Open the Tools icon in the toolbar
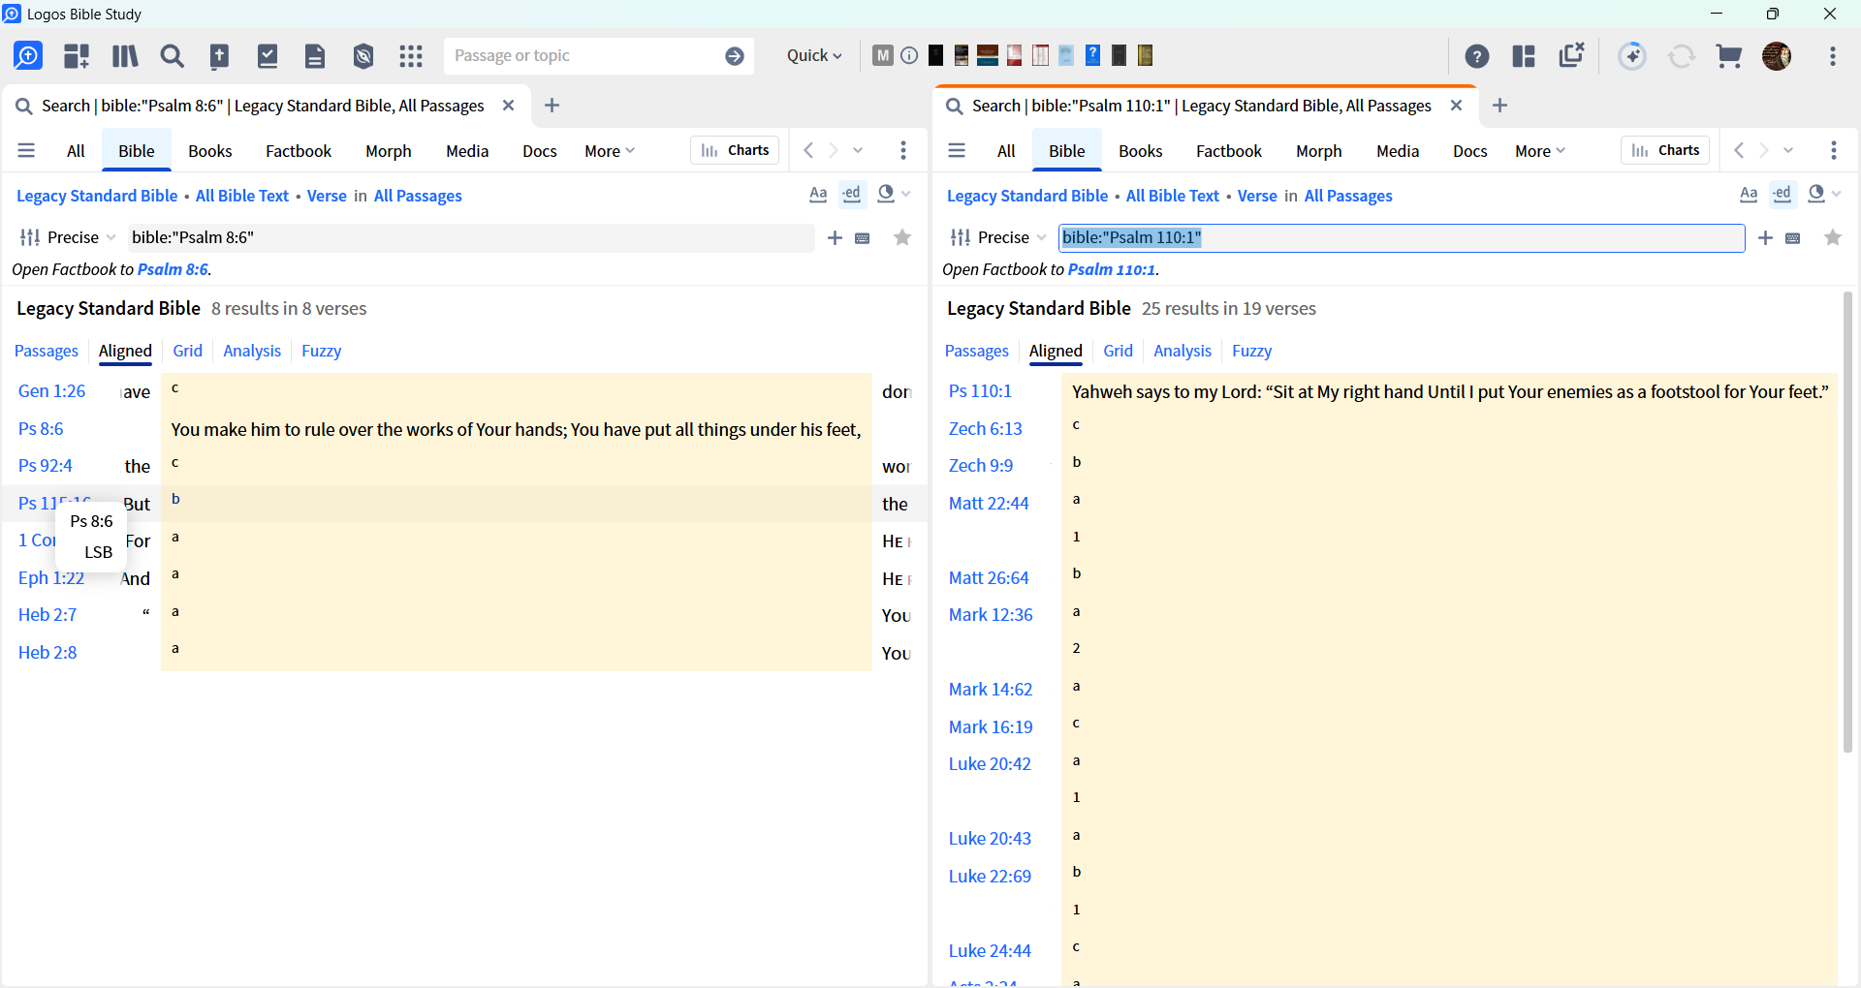This screenshot has width=1861, height=988. tap(363, 56)
